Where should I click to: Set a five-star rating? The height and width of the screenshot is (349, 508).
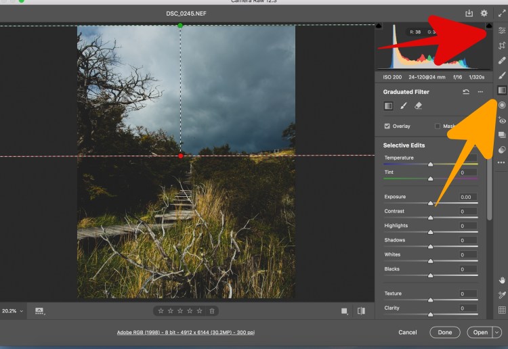click(x=200, y=311)
